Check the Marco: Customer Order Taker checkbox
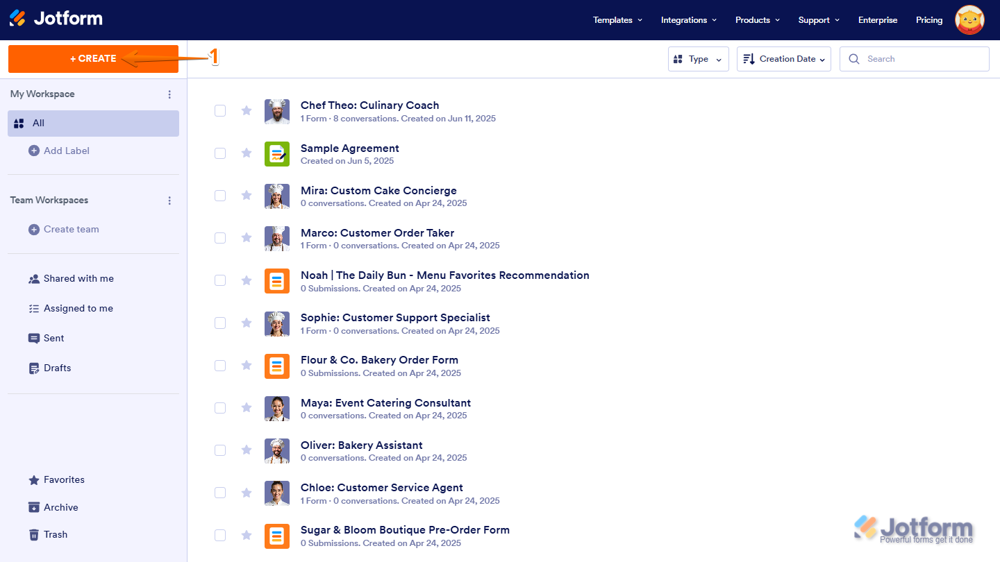The height and width of the screenshot is (562, 1000). (x=220, y=238)
